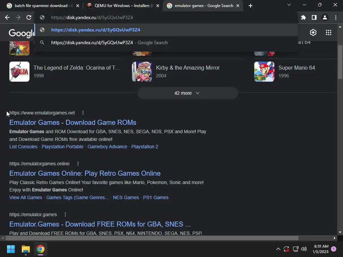Open the Extensions puzzle icon
Image resolution: width=343 pixels, height=257 pixels.
click(303, 17)
